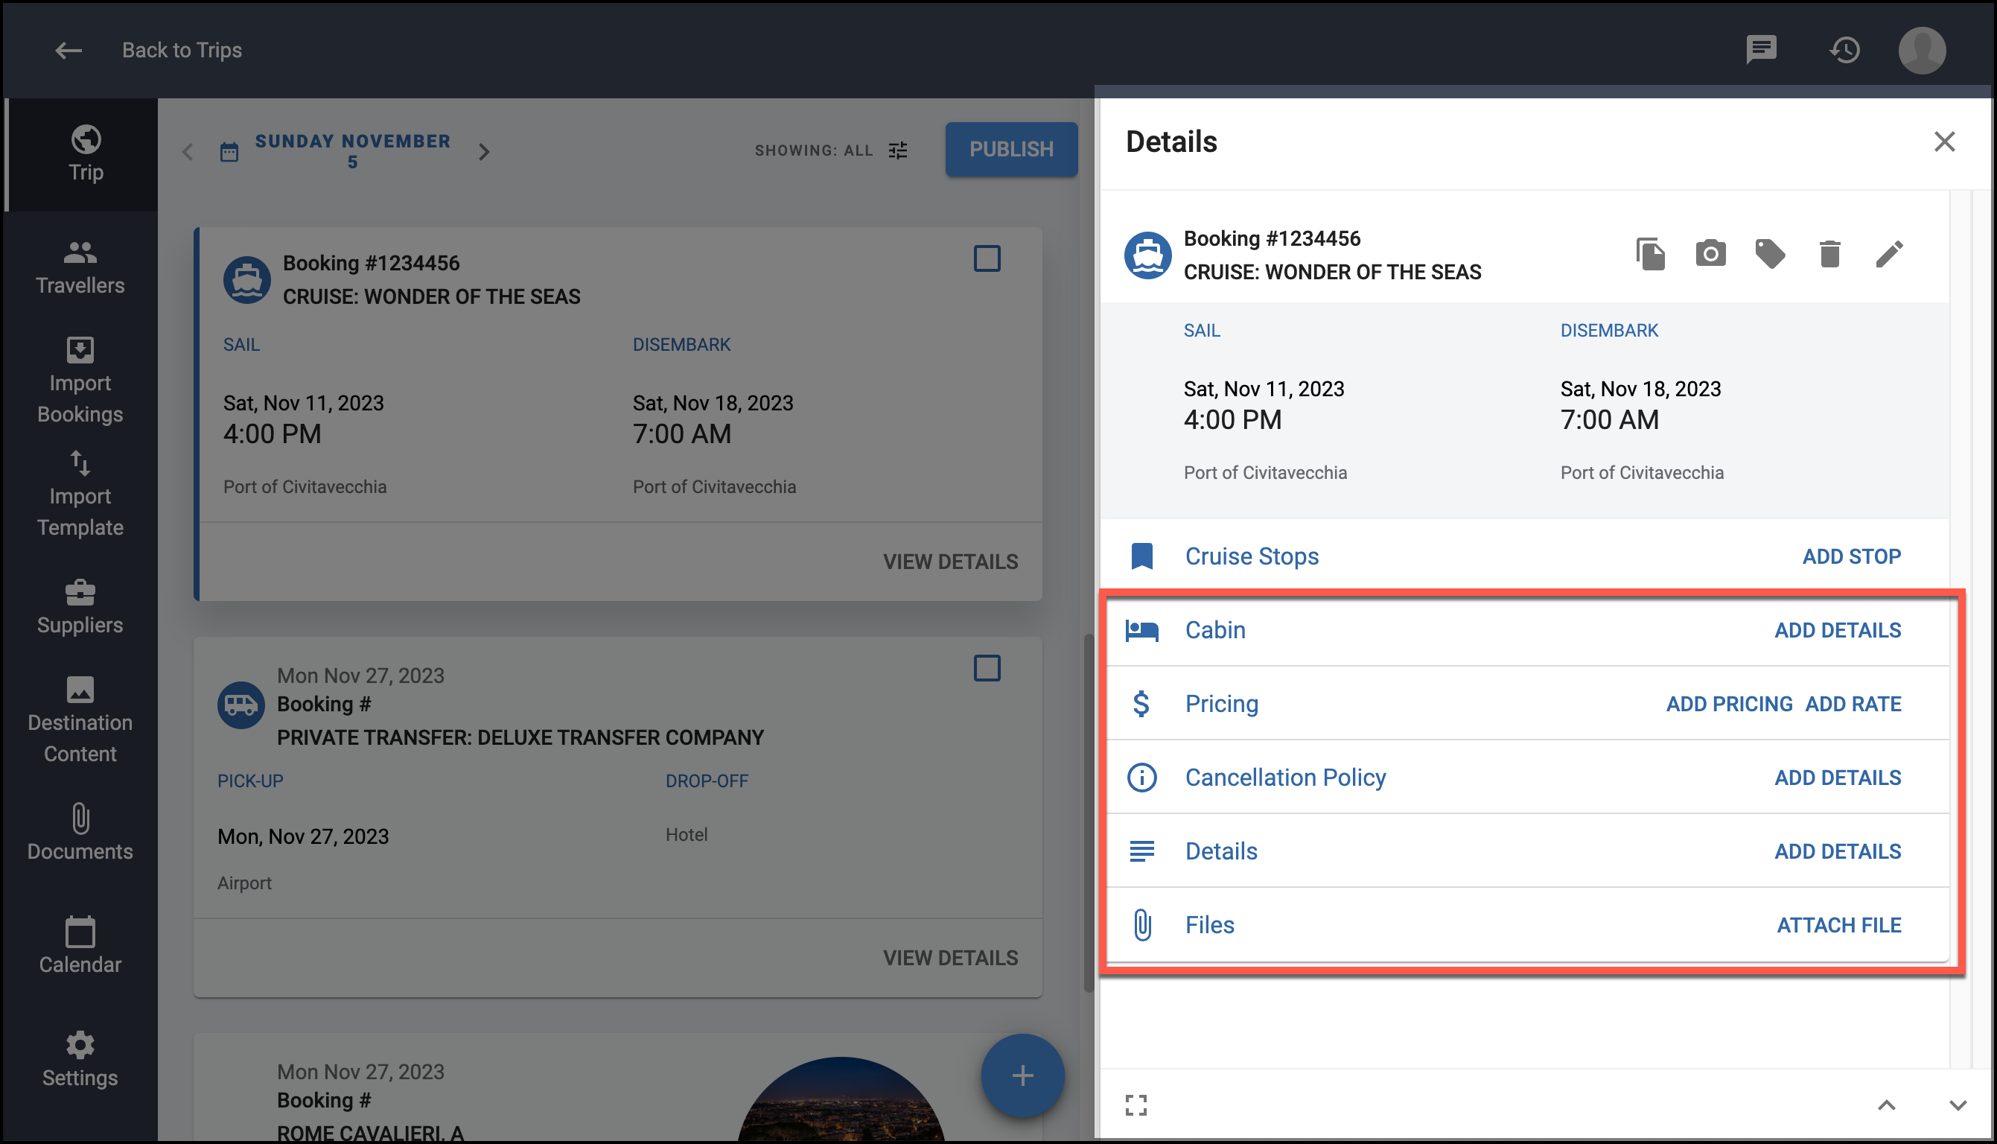Click Add Stop for Cruise Stops
The width and height of the screenshot is (1997, 1144).
[x=1852, y=556]
